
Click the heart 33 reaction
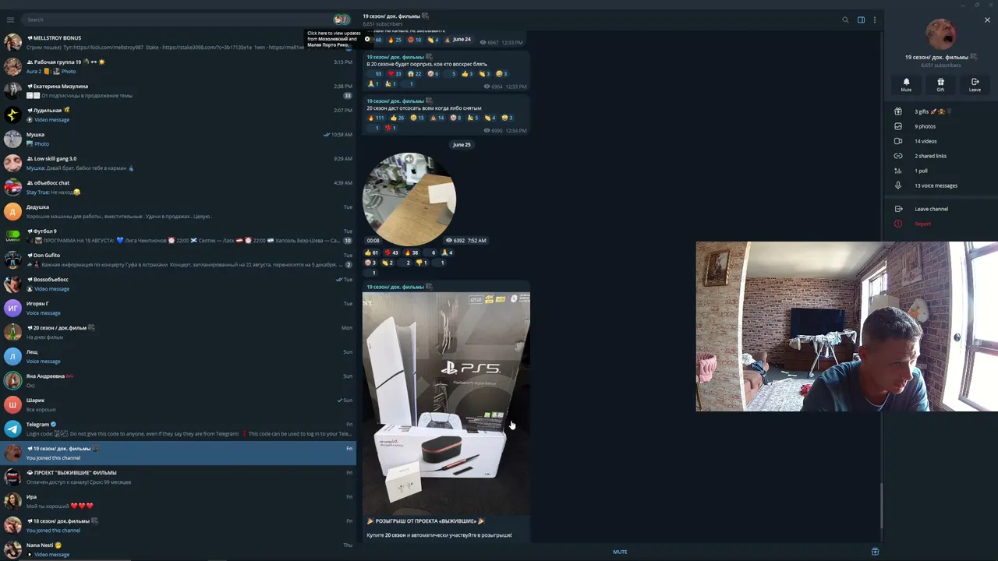click(x=395, y=74)
